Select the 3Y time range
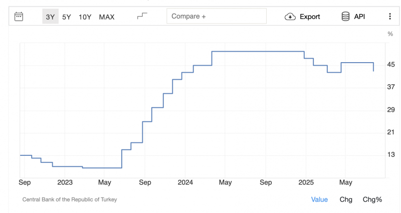Screen dimensions: 401x213 pyautogui.click(x=50, y=17)
